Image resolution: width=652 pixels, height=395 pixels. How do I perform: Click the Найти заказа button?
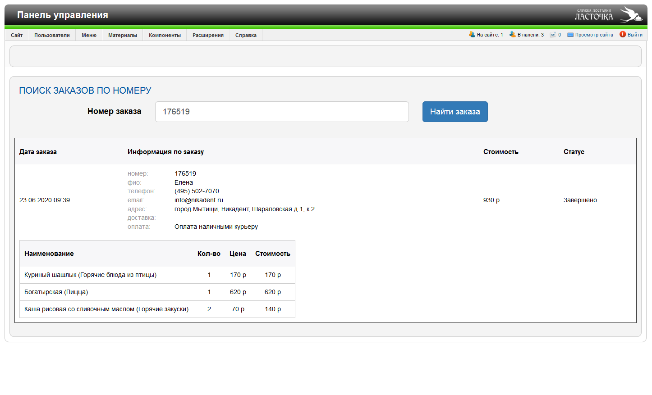(x=455, y=112)
